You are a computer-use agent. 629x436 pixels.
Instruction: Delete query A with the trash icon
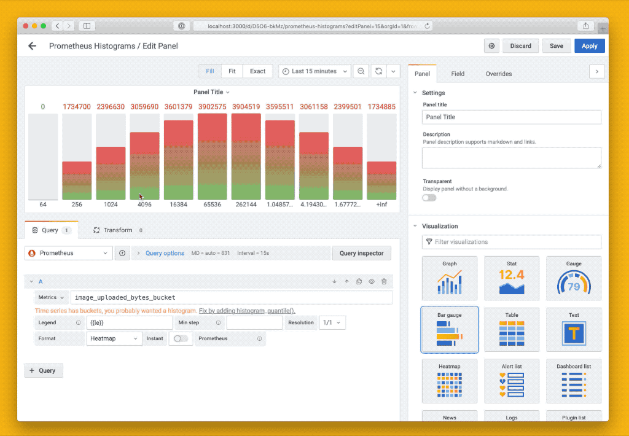[x=384, y=281]
